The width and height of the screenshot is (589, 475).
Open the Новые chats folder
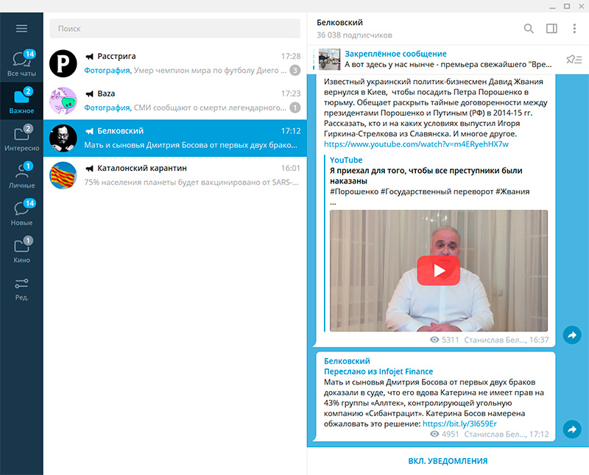[21, 213]
